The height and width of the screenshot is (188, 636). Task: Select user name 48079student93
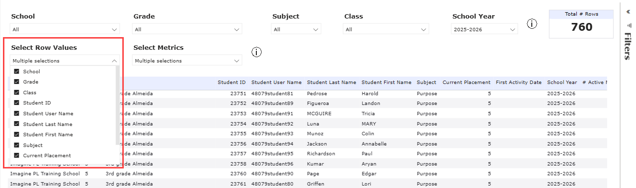click(x=273, y=133)
